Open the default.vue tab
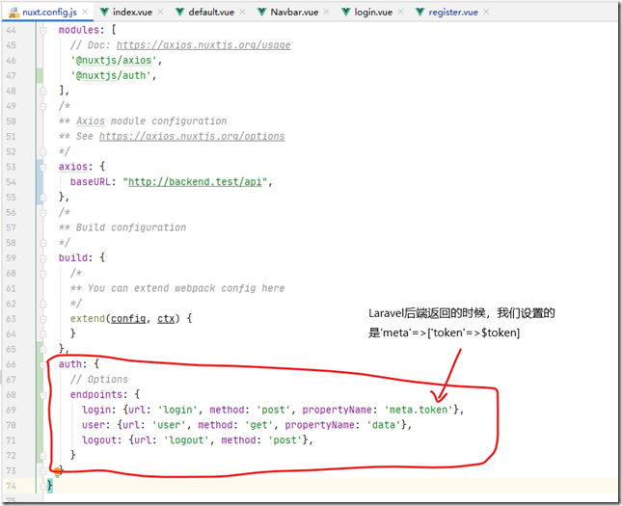Screen dimensions: 622x506 [x=211, y=12]
